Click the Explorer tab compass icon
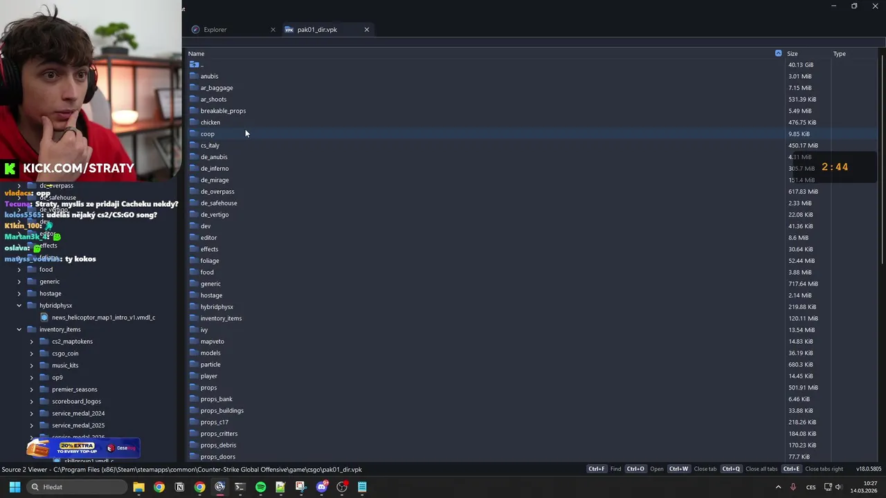This screenshot has height=498, width=886. click(196, 30)
